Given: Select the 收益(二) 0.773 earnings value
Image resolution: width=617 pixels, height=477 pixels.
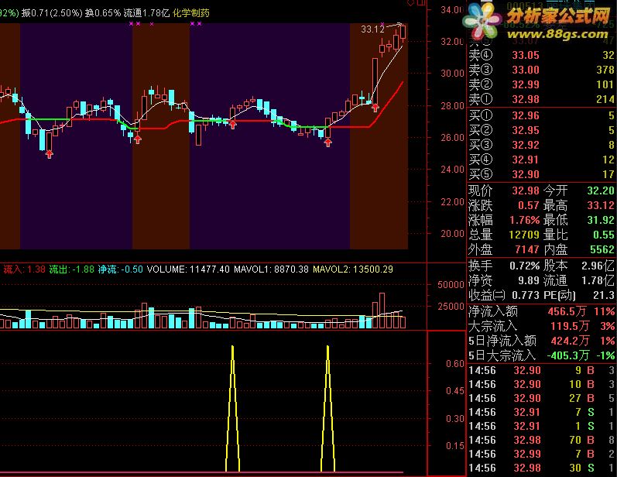Looking at the screenshot, I should point(506,295).
